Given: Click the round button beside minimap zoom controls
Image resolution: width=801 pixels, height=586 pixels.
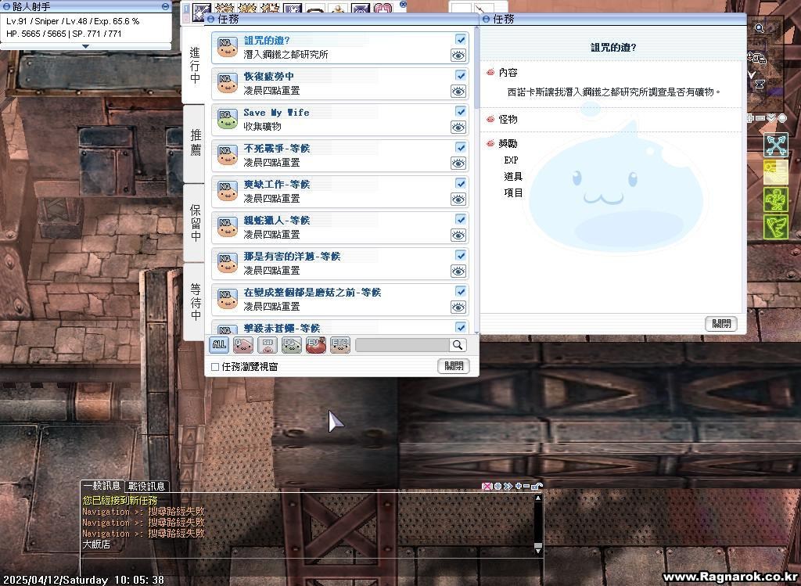Looking at the screenshot, I should pos(782,118).
